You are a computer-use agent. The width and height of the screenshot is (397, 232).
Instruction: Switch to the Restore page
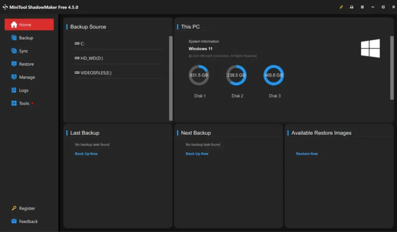22,64
